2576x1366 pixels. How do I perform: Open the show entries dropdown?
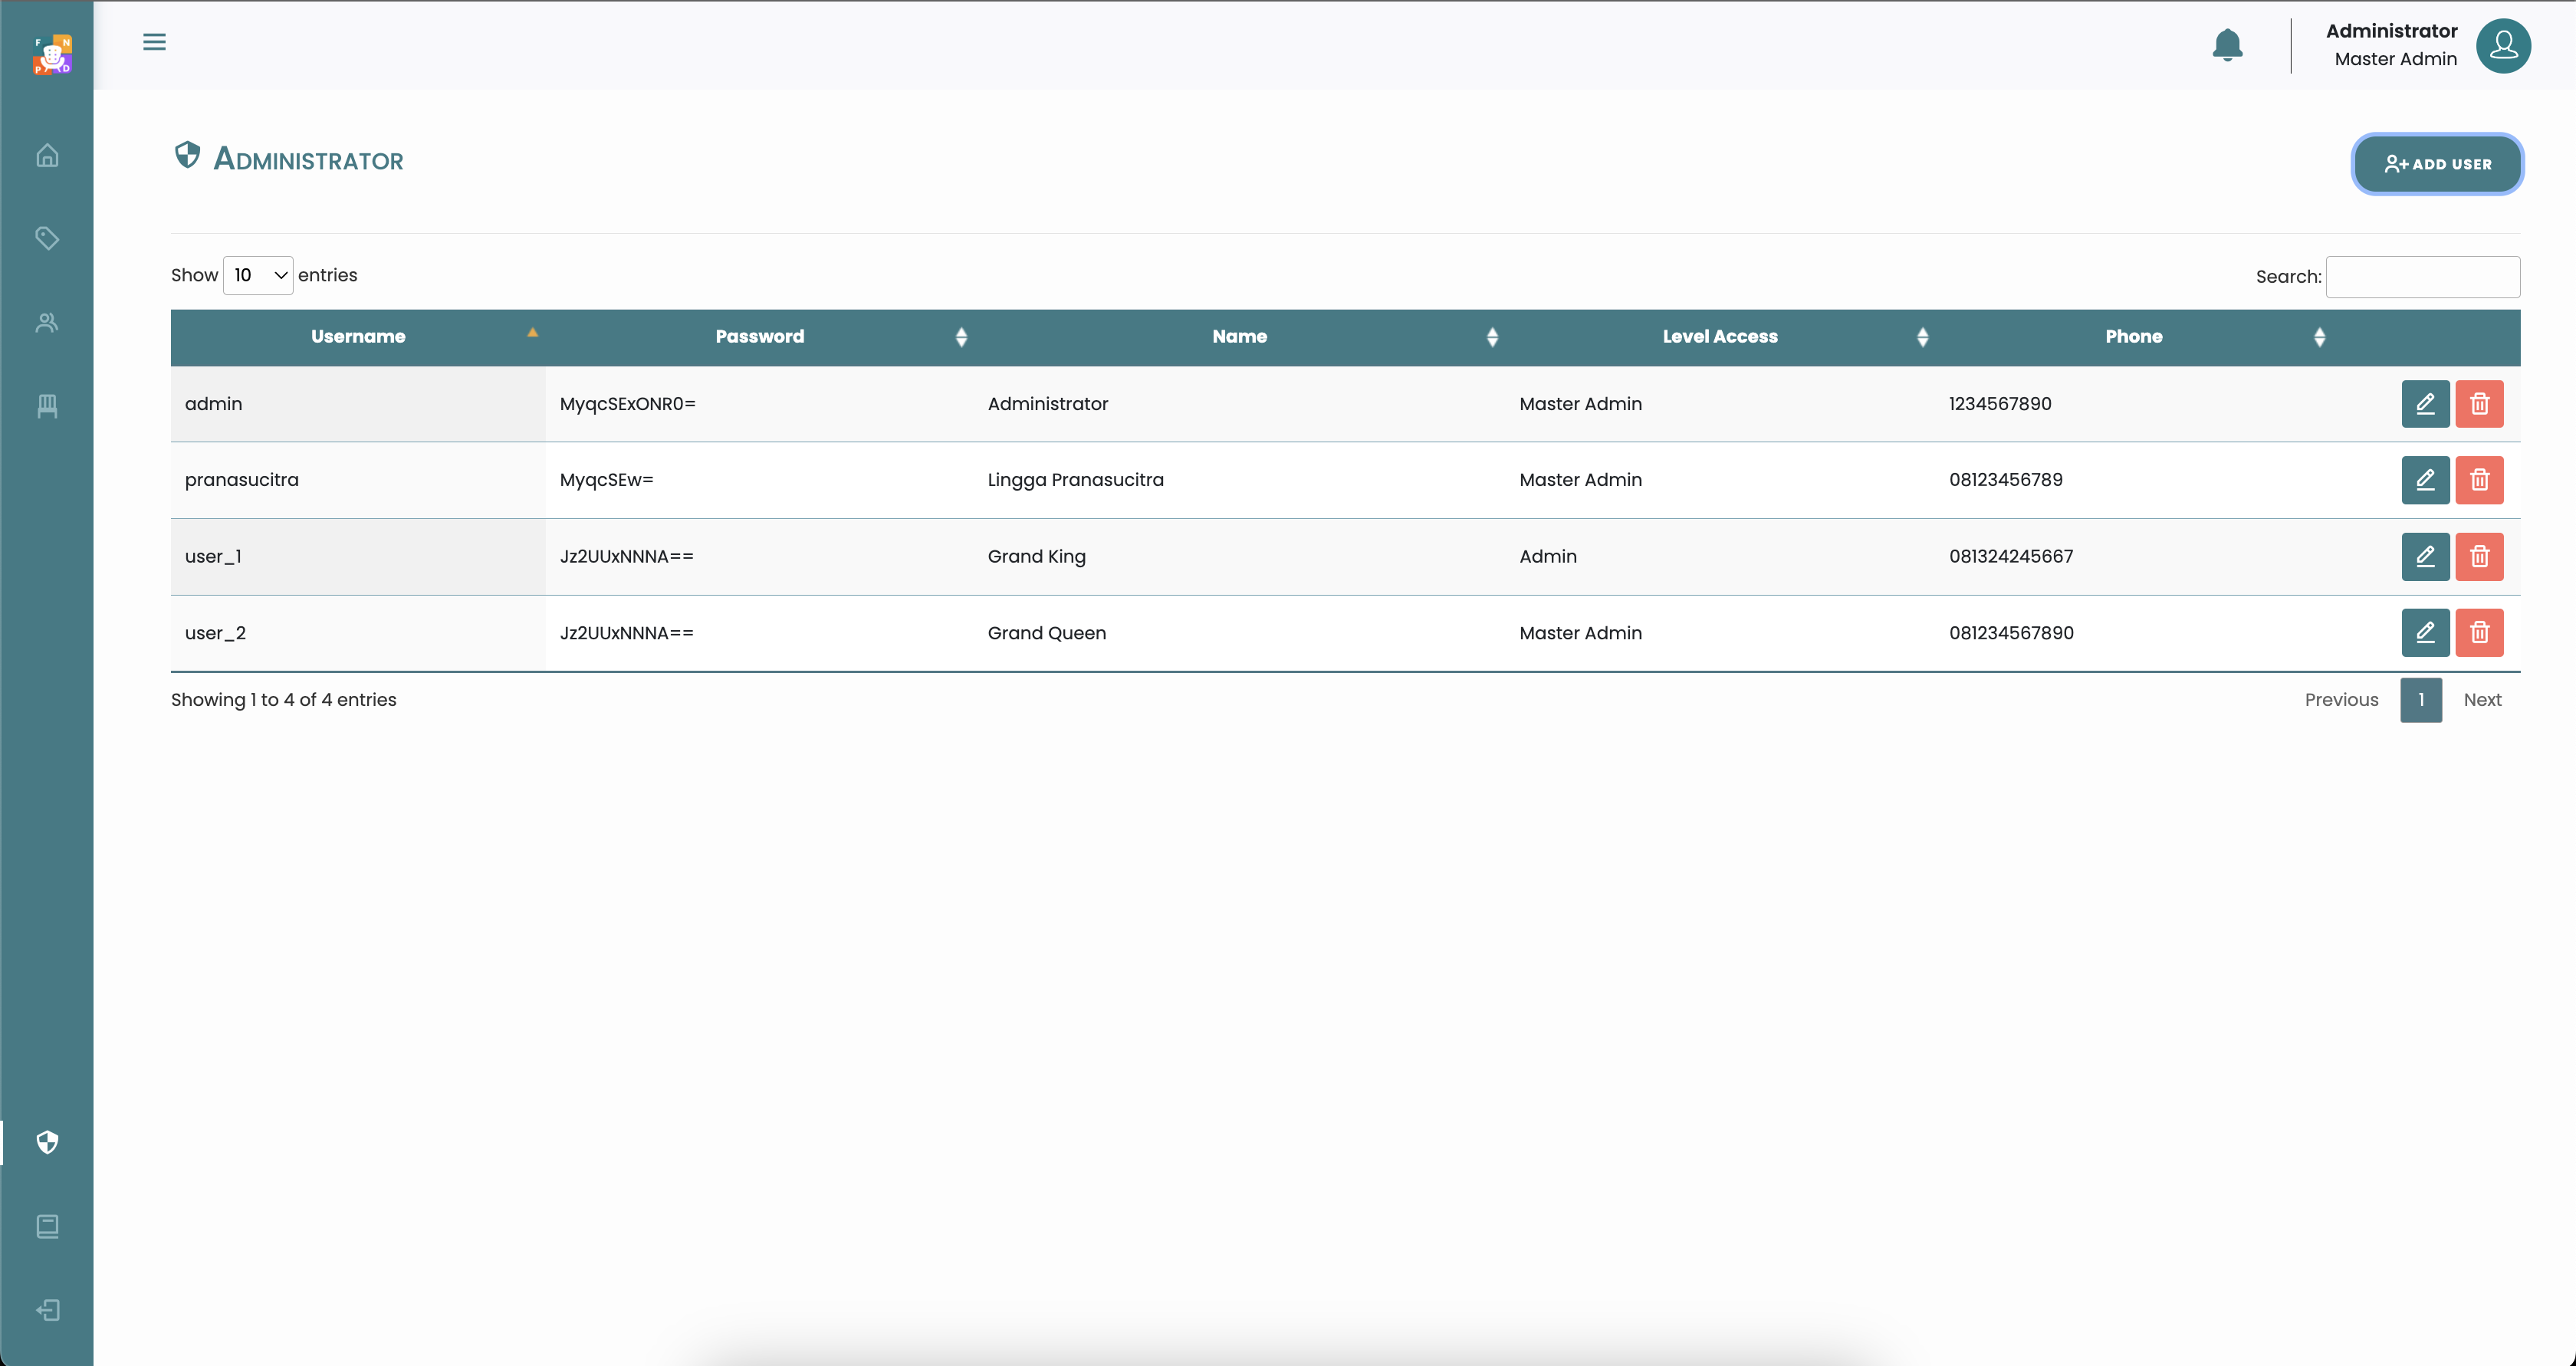(x=258, y=275)
